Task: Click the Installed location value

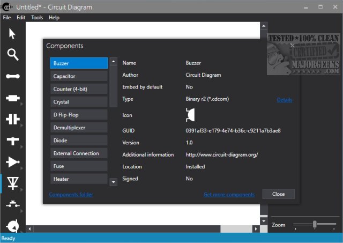Action: click(x=195, y=167)
